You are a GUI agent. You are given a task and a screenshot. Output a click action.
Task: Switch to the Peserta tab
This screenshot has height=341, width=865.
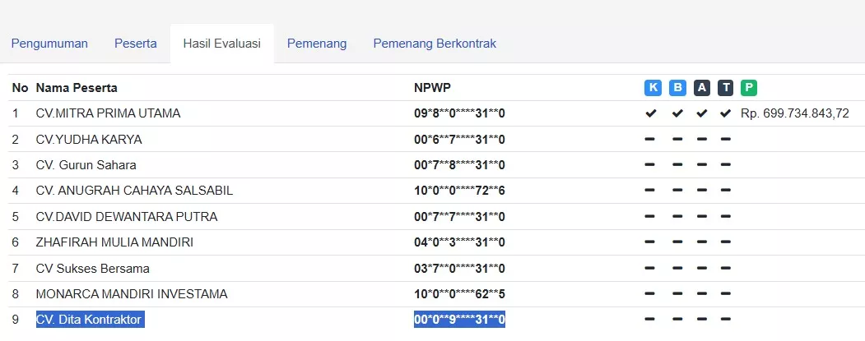tap(136, 44)
